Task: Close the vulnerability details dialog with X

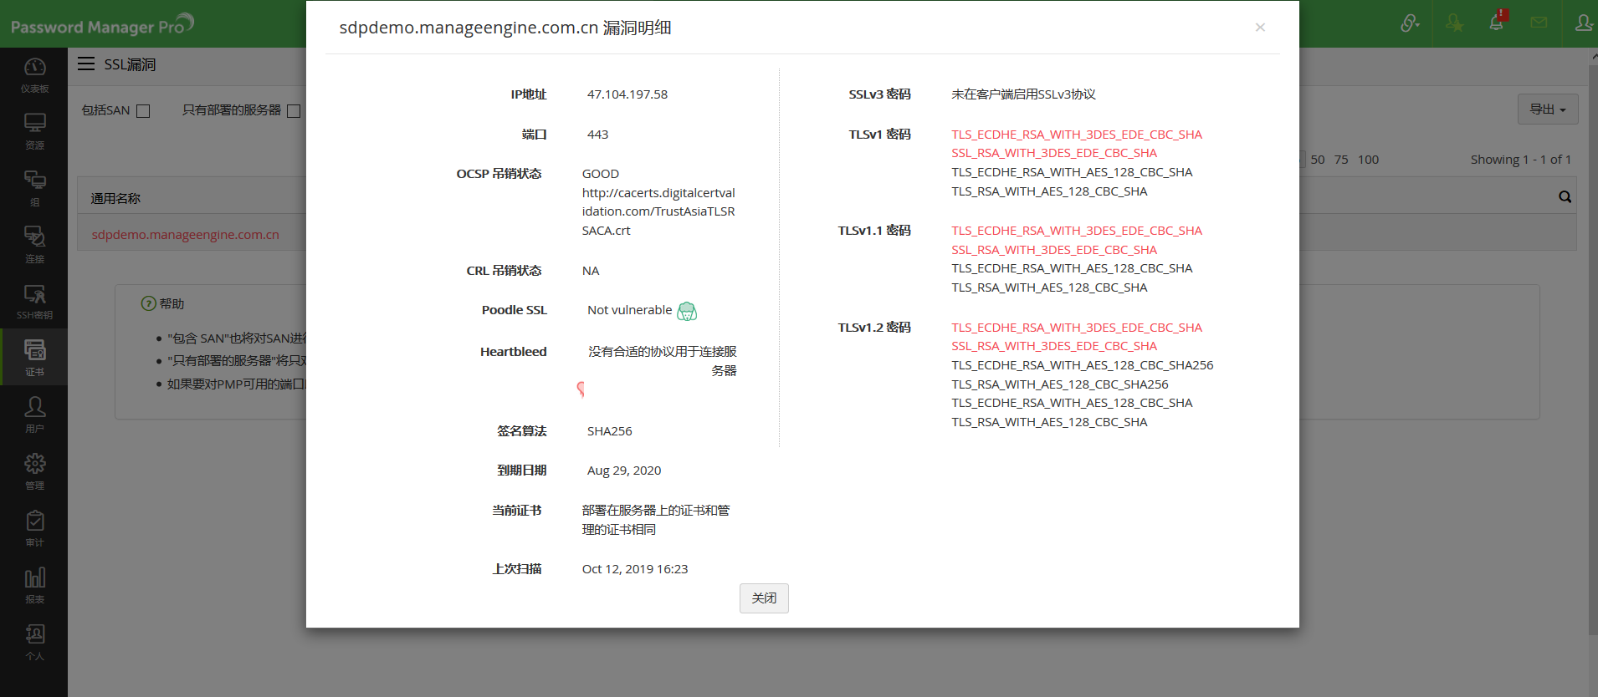Action: 1260,28
